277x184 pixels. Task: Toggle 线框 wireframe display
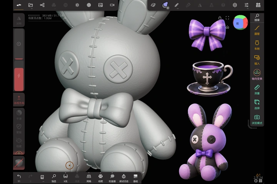100,178
